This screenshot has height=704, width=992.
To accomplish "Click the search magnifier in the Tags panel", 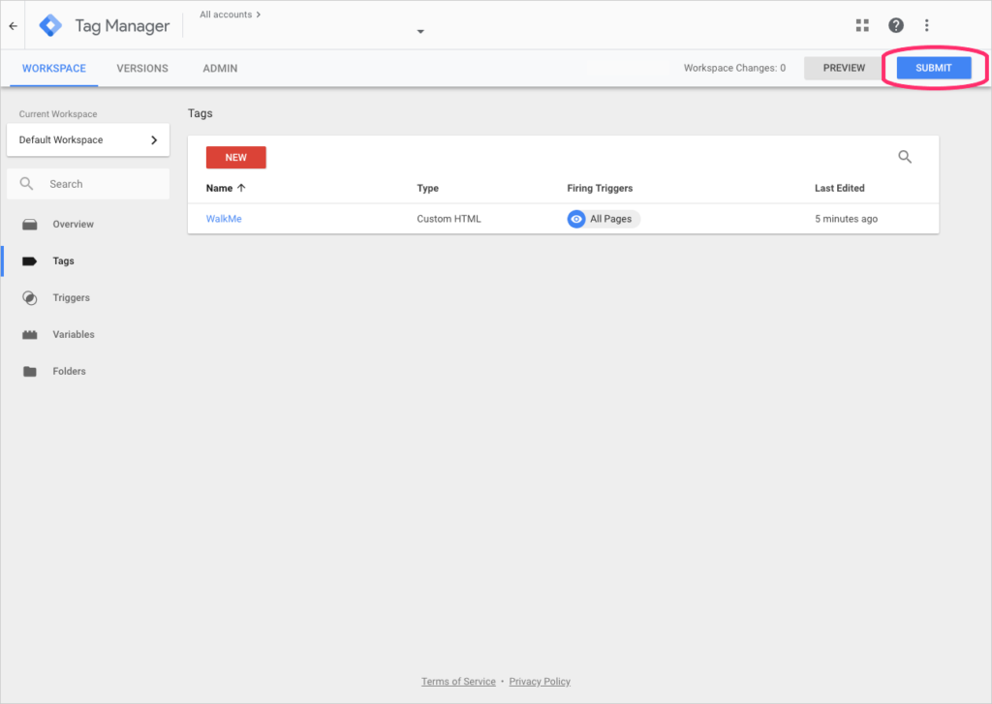I will tap(905, 156).
